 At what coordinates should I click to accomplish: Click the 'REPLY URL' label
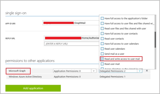tap(10, 38)
